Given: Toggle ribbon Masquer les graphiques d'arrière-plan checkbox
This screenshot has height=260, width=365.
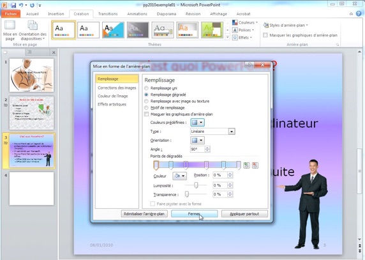Looking at the screenshot, I should pyautogui.click(x=265, y=35).
